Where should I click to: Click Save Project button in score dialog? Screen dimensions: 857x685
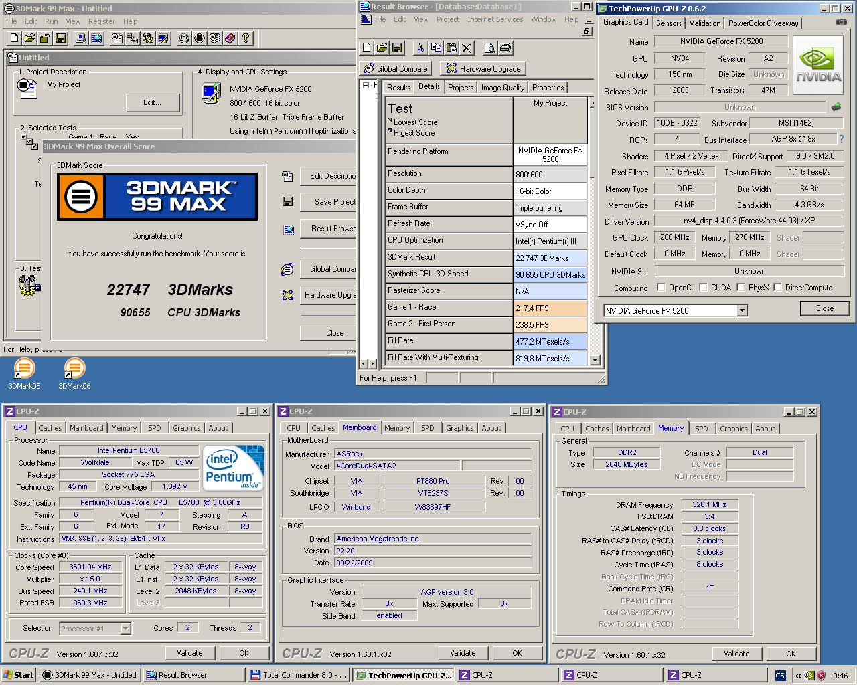click(328, 201)
